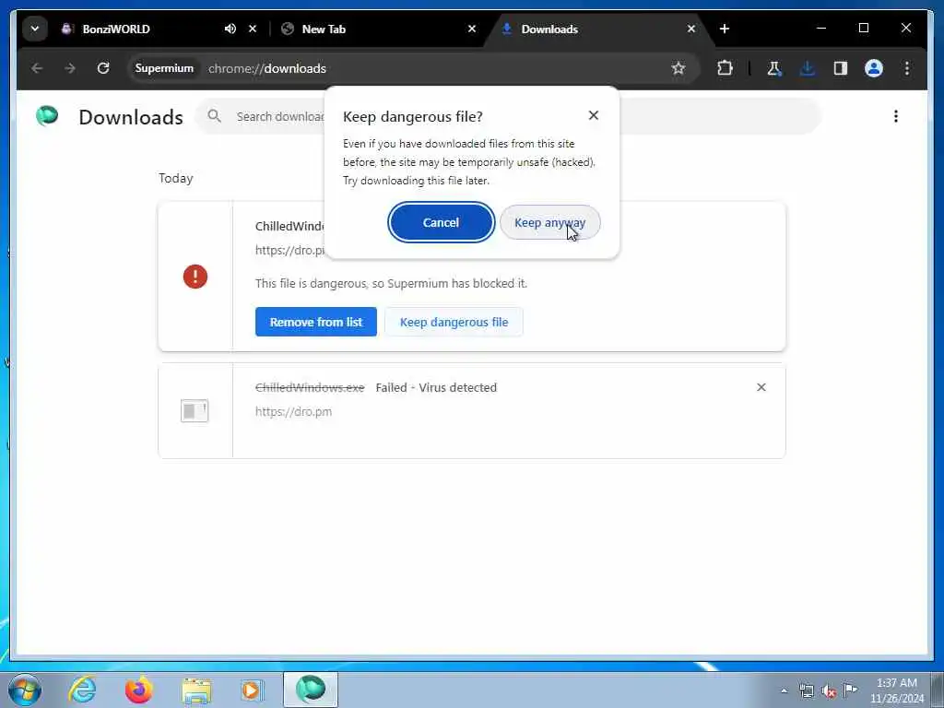This screenshot has width=944, height=708.
Task: Click the Supermium taskbar button
Action: [311, 690]
